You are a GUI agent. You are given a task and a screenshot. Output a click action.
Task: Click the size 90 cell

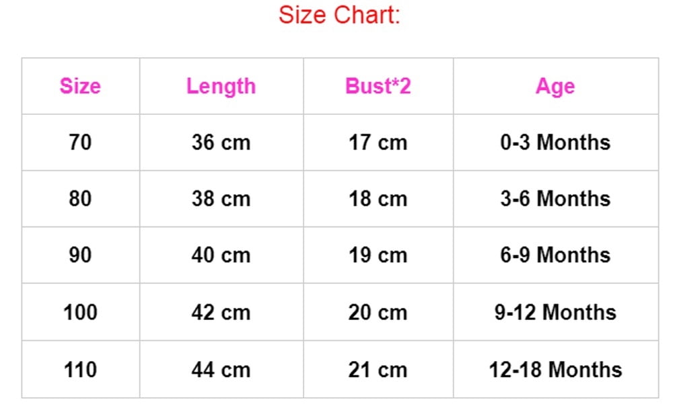pos(80,255)
